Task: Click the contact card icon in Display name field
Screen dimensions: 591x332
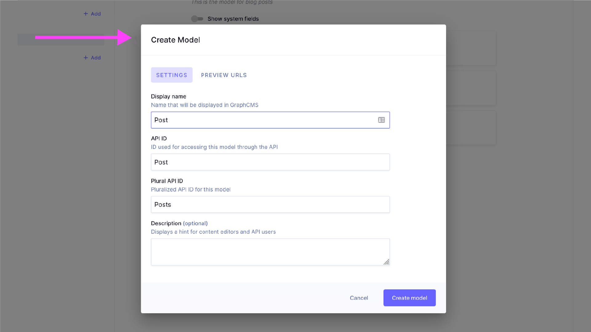Action: pos(381,120)
